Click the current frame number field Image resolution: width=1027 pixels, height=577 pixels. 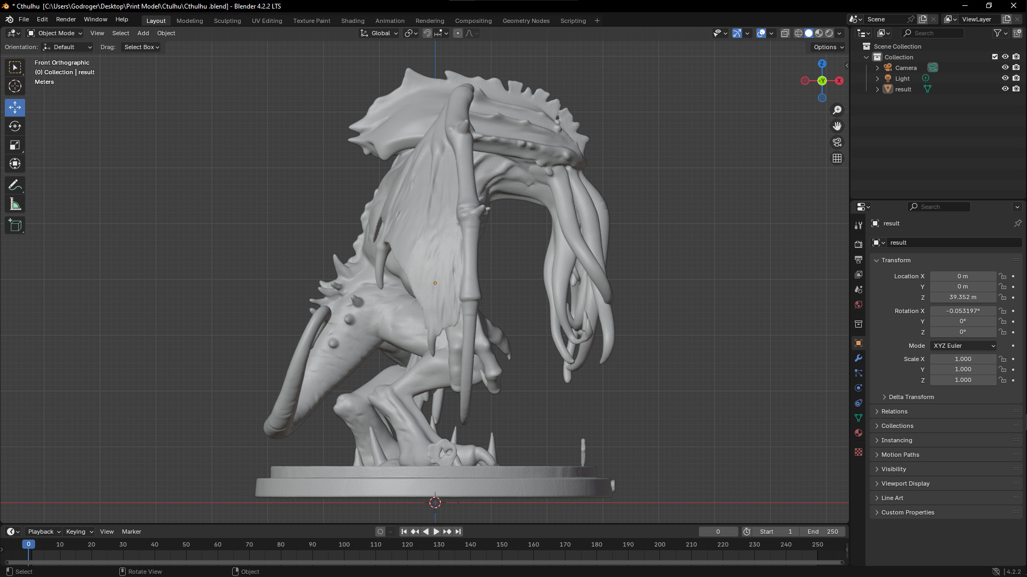718,532
